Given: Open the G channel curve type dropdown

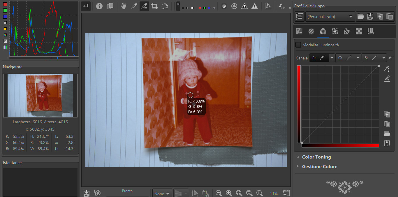Looking at the screenshot, I should pos(358,58).
